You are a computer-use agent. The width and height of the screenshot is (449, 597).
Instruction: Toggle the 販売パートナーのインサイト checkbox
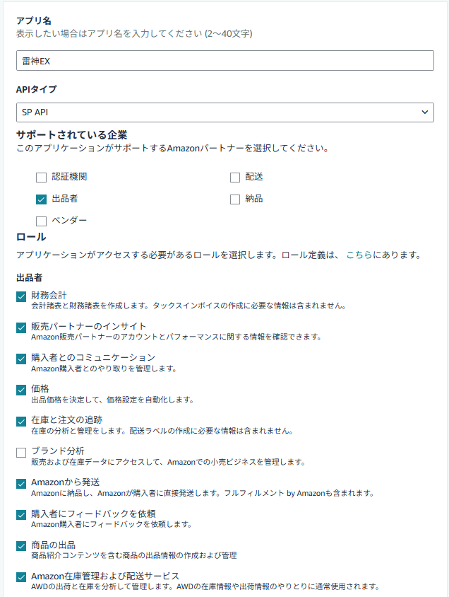(x=21, y=328)
